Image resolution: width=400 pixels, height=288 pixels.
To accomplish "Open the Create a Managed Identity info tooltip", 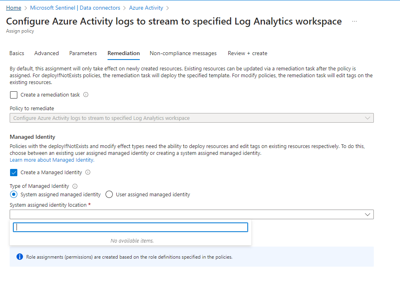I will click(87, 173).
